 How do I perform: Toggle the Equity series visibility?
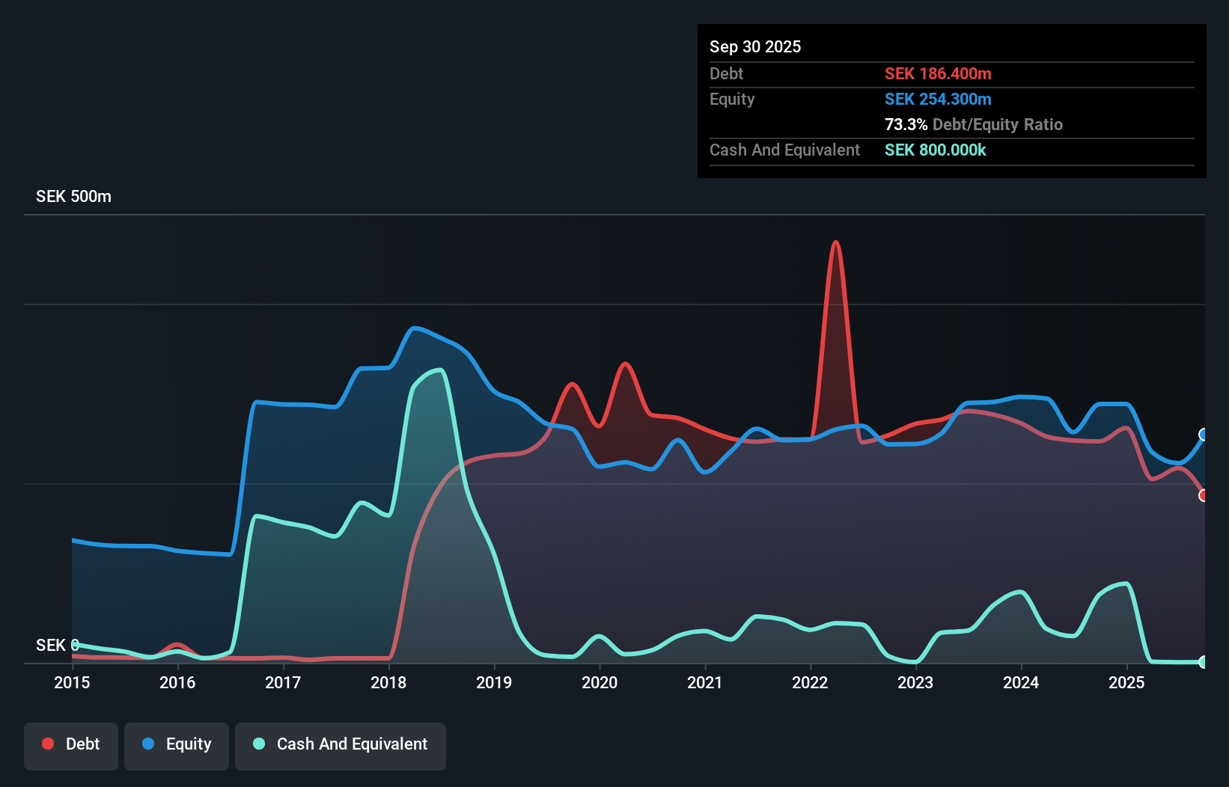click(x=176, y=745)
